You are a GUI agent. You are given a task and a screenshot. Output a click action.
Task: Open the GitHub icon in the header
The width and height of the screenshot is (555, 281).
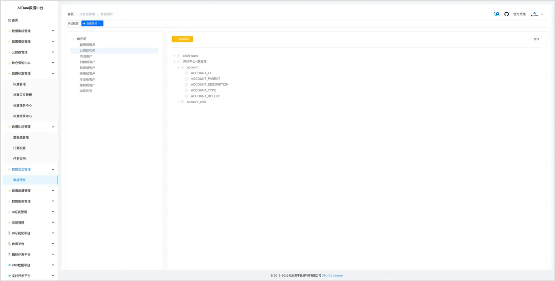[507, 14]
